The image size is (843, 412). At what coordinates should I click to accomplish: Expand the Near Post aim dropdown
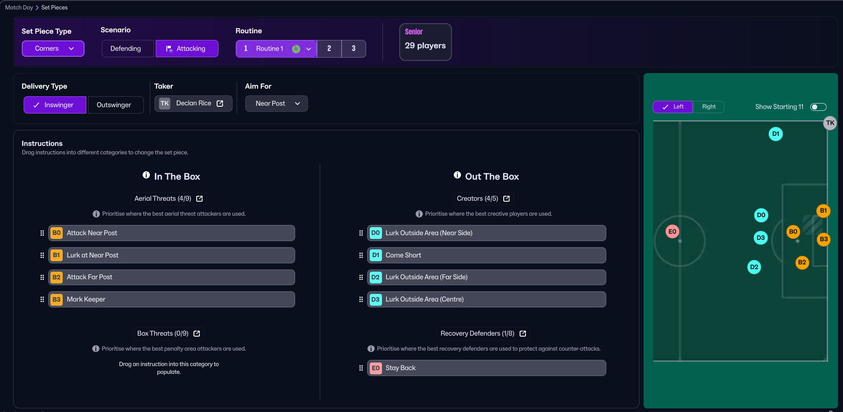(277, 104)
